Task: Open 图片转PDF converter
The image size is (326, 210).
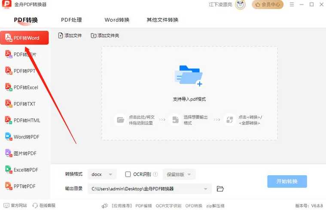Action: (21, 153)
